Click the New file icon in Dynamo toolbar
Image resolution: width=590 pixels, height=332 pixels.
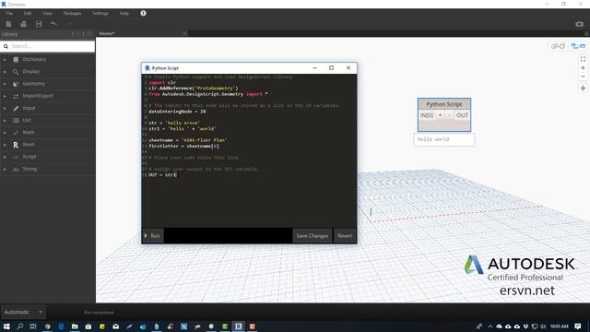pos(8,24)
